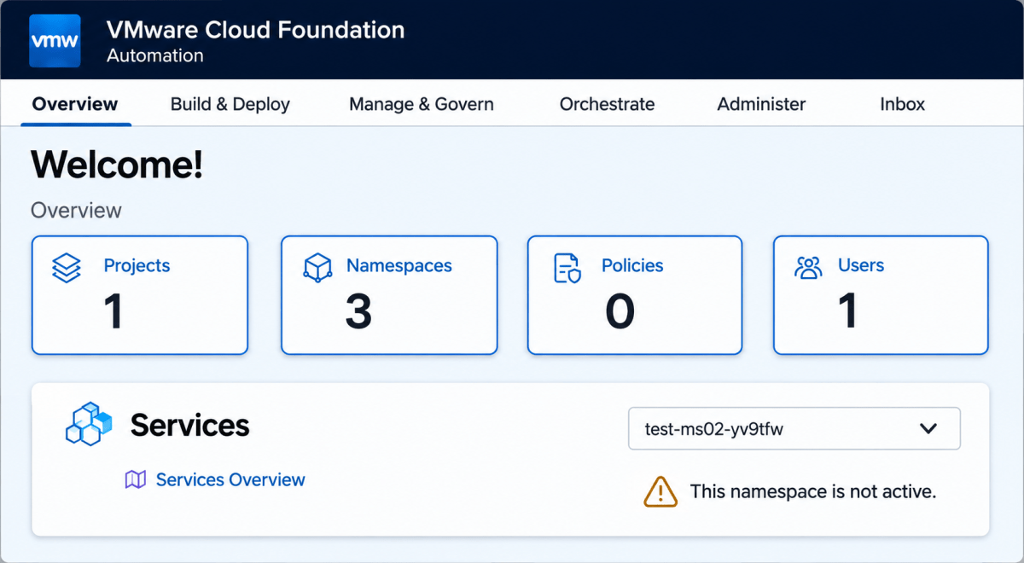Open the Services Overview link
Image resolution: width=1024 pixels, height=563 pixels.
230,480
